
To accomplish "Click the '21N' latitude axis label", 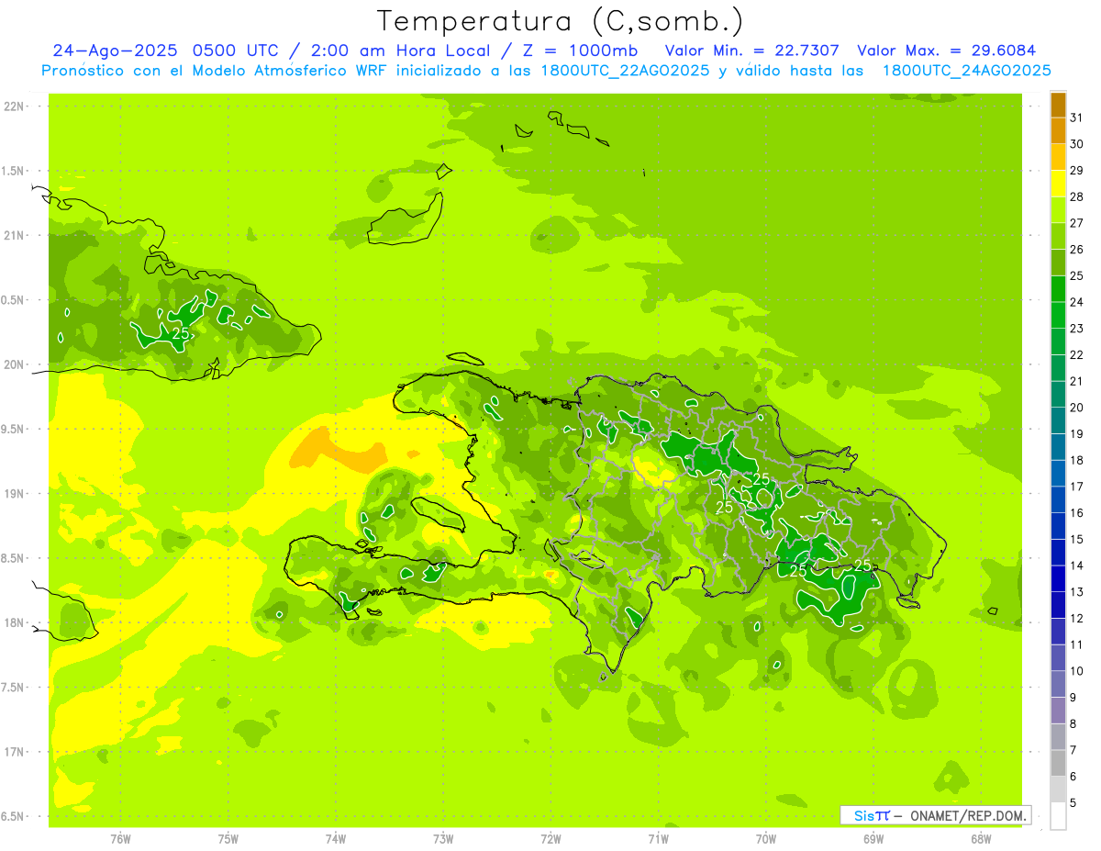I will pyautogui.click(x=14, y=236).
